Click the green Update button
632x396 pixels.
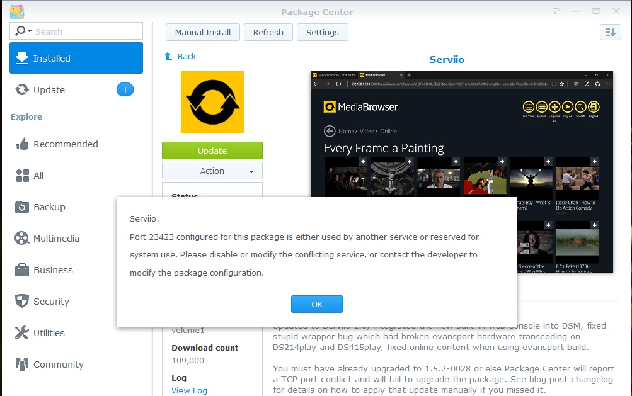coord(212,150)
